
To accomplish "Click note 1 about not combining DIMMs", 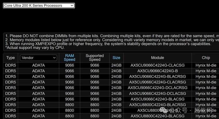I will (x=112, y=36).
